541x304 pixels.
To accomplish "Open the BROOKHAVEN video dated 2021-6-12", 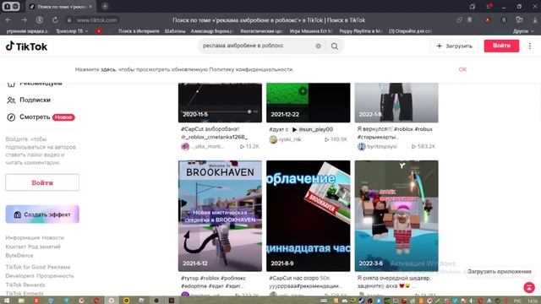I will (x=220, y=216).
